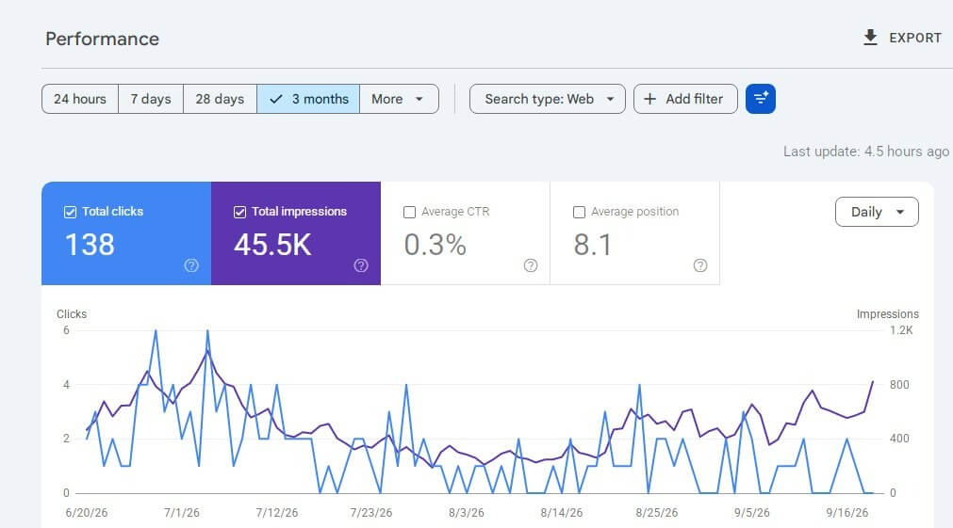Enable the Average CTR checkbox
Screen dimensions: 953x528
(x=409, y=212)
